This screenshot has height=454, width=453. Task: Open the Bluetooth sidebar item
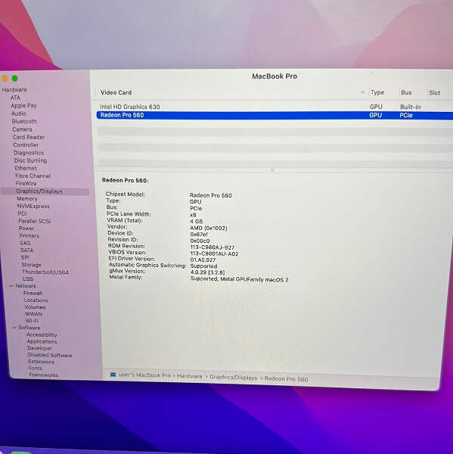pyautogui.click(x=24, y=121)
